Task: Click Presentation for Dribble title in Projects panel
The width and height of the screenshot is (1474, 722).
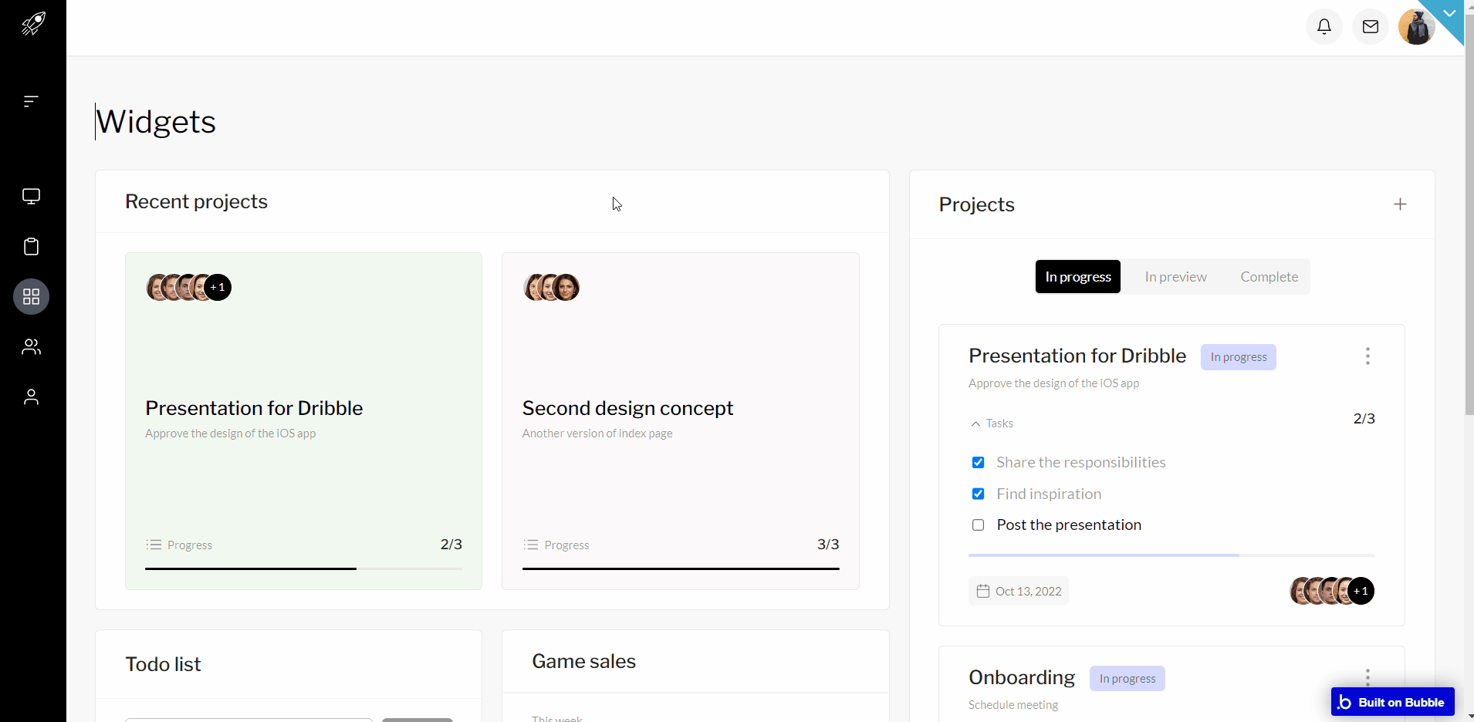Action: click(1077, 356)
